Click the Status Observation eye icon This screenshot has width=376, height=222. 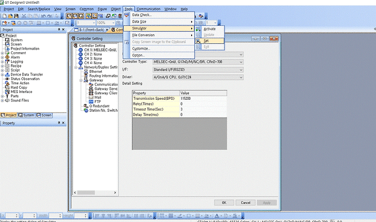pyautogui.click(x=7, y=79)
